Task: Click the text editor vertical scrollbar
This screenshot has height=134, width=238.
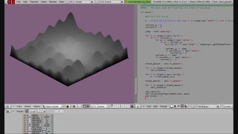Action: pos(136,87)
